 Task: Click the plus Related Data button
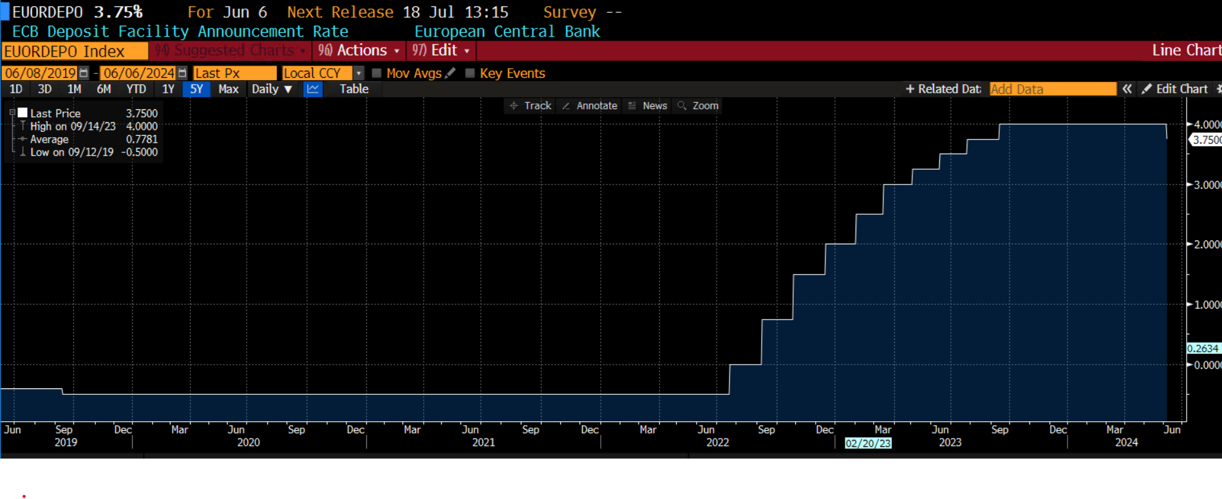(943, 89)
